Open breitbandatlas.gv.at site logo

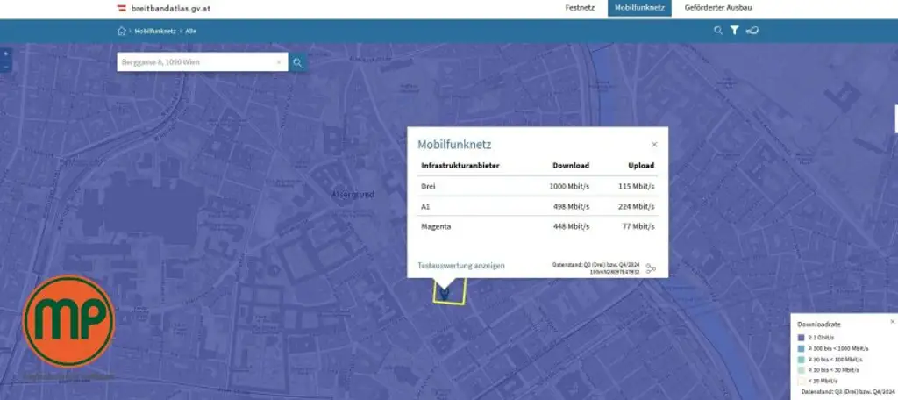point(164,8)
